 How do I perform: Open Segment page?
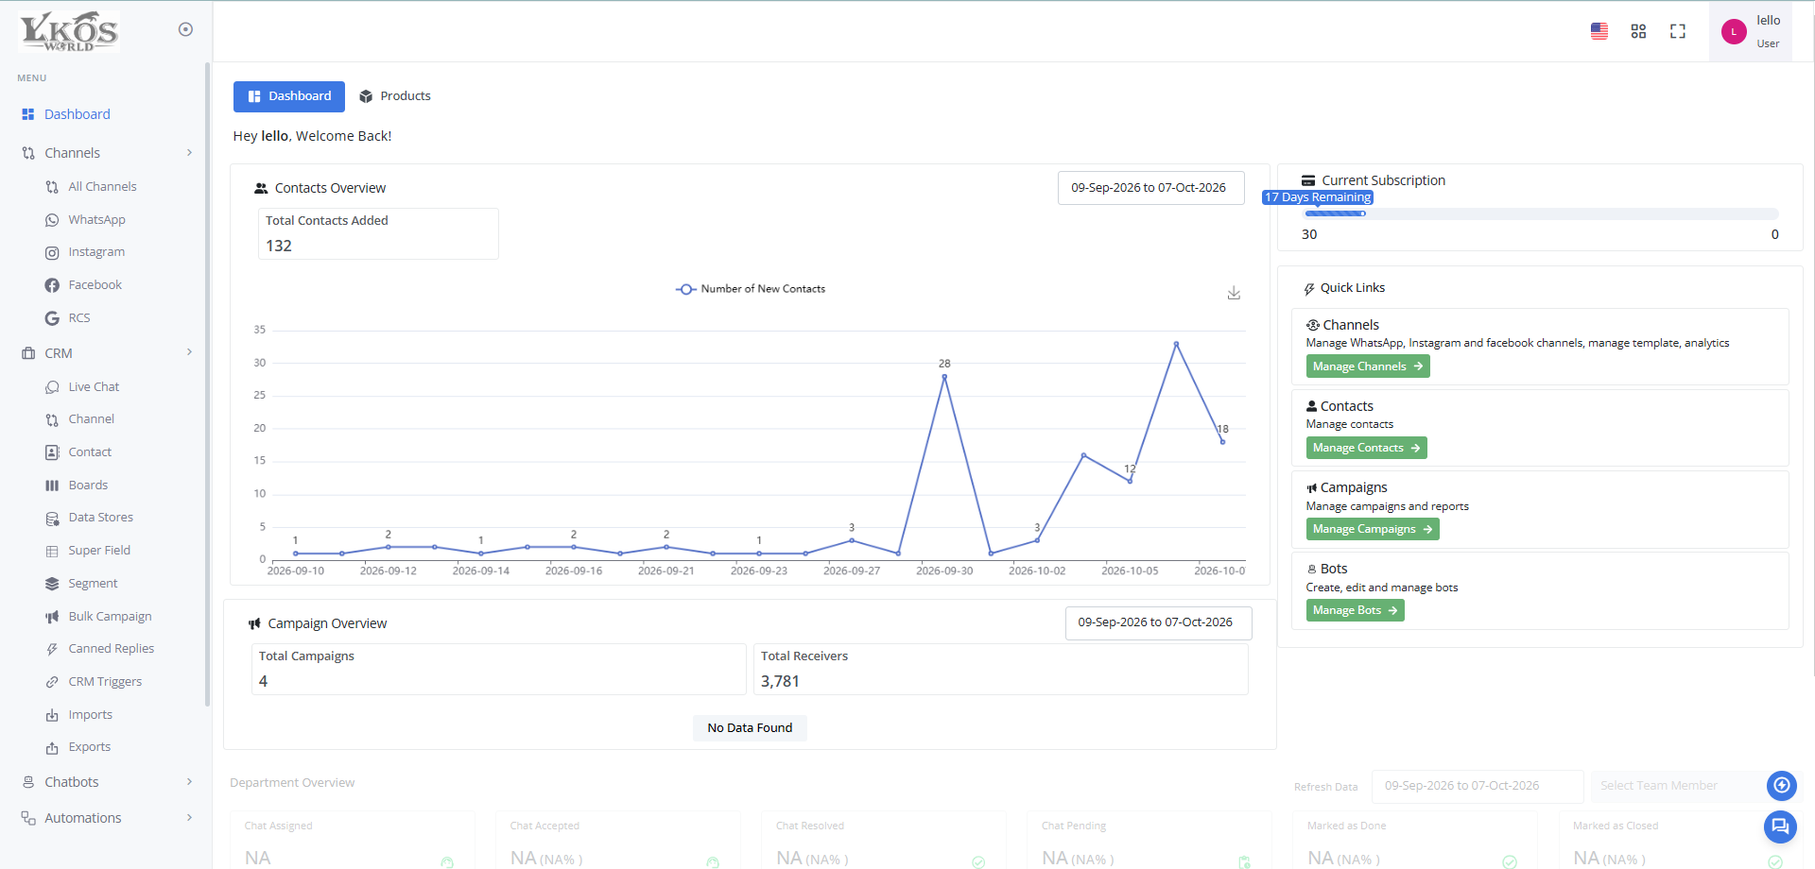93,584
